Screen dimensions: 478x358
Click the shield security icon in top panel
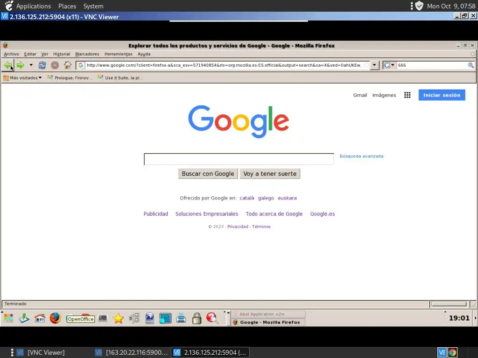click(x=420, y=6)
